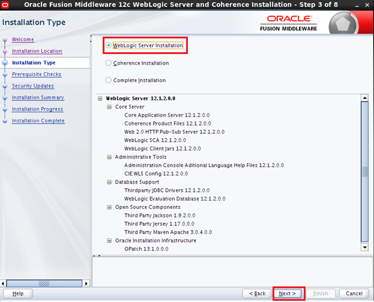This screenshot has width=374, height=302.
Task: Collapse the Database Support node
Action: (109, 182)
